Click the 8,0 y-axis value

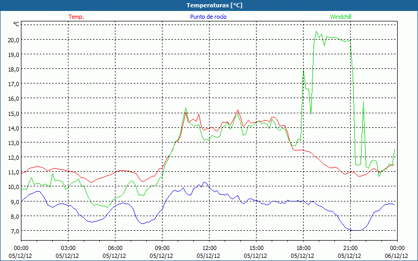15,216
